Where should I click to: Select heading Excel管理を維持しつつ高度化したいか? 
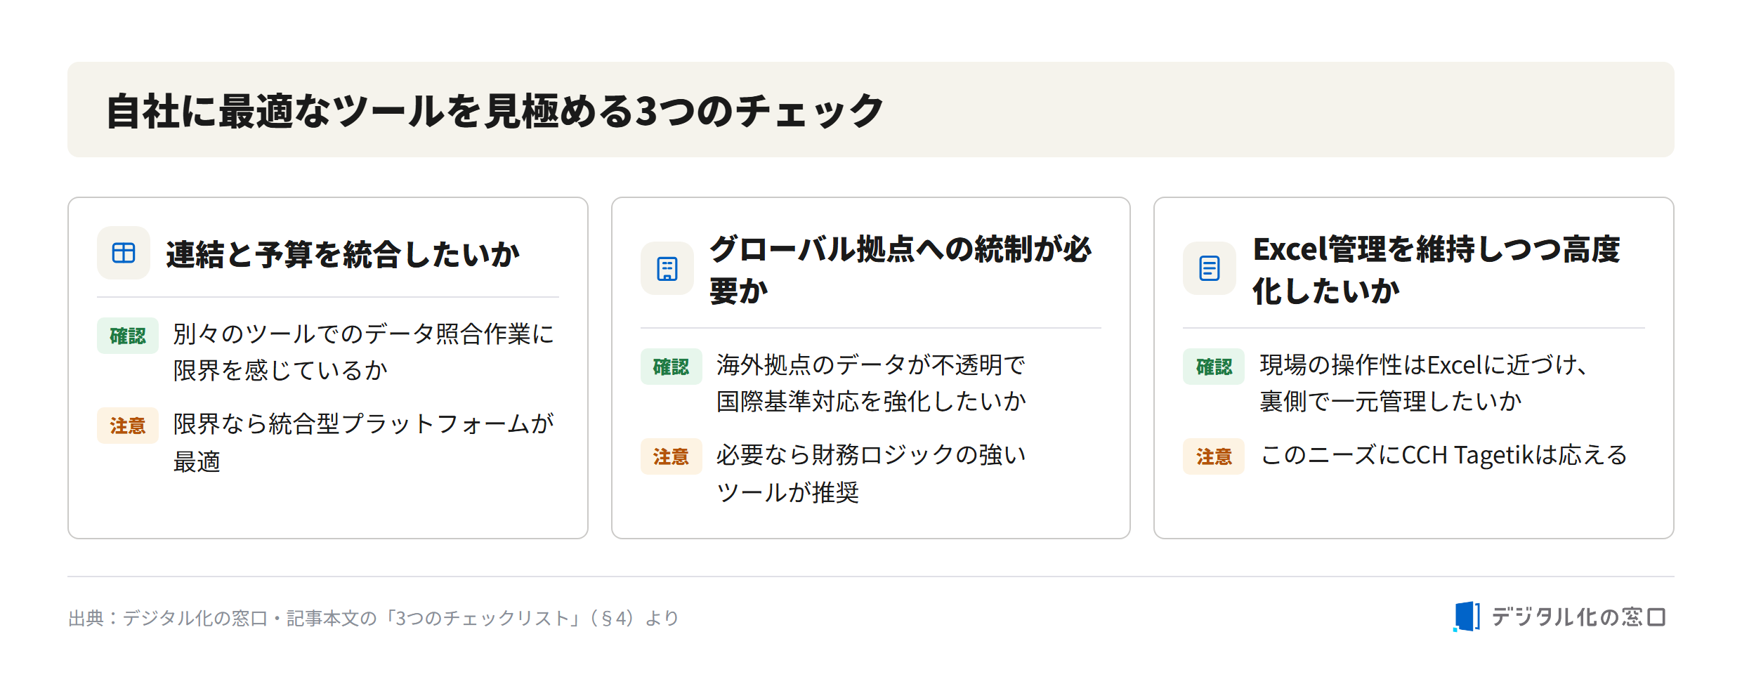pos(1436,269)
